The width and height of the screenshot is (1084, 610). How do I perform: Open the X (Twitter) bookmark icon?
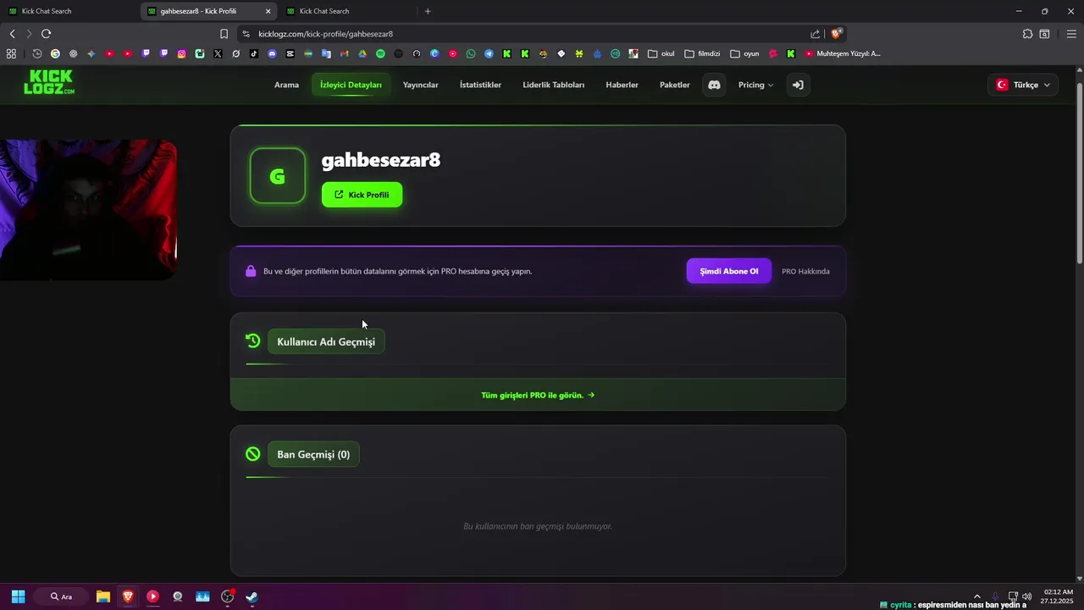point(218,53)
